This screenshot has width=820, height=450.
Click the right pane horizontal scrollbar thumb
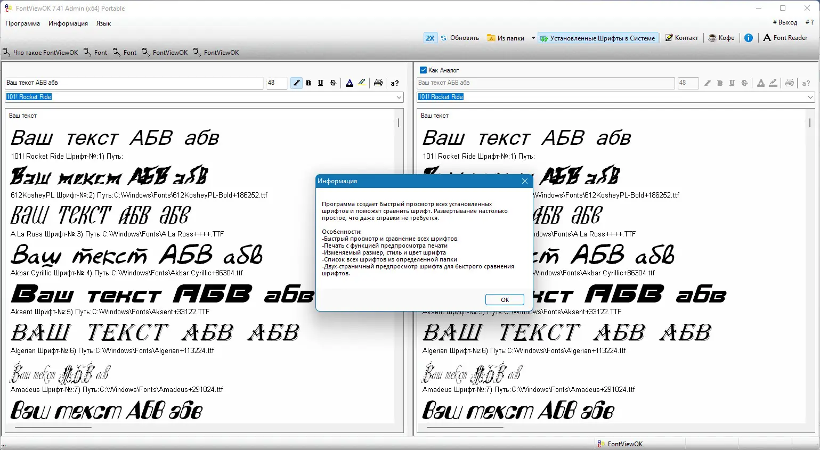tap(465, 427)
